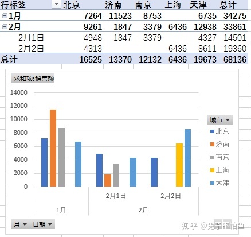Click the 2月 axis group label in chart

tap(143, 210)
